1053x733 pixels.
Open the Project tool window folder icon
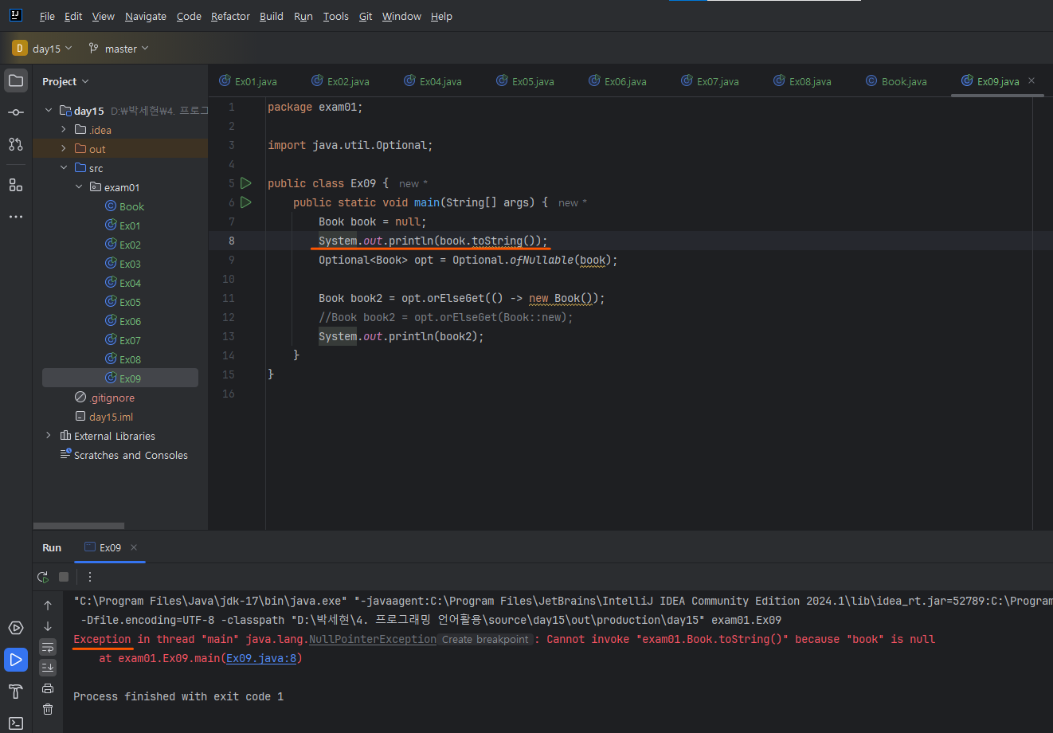tap(16, 80)
